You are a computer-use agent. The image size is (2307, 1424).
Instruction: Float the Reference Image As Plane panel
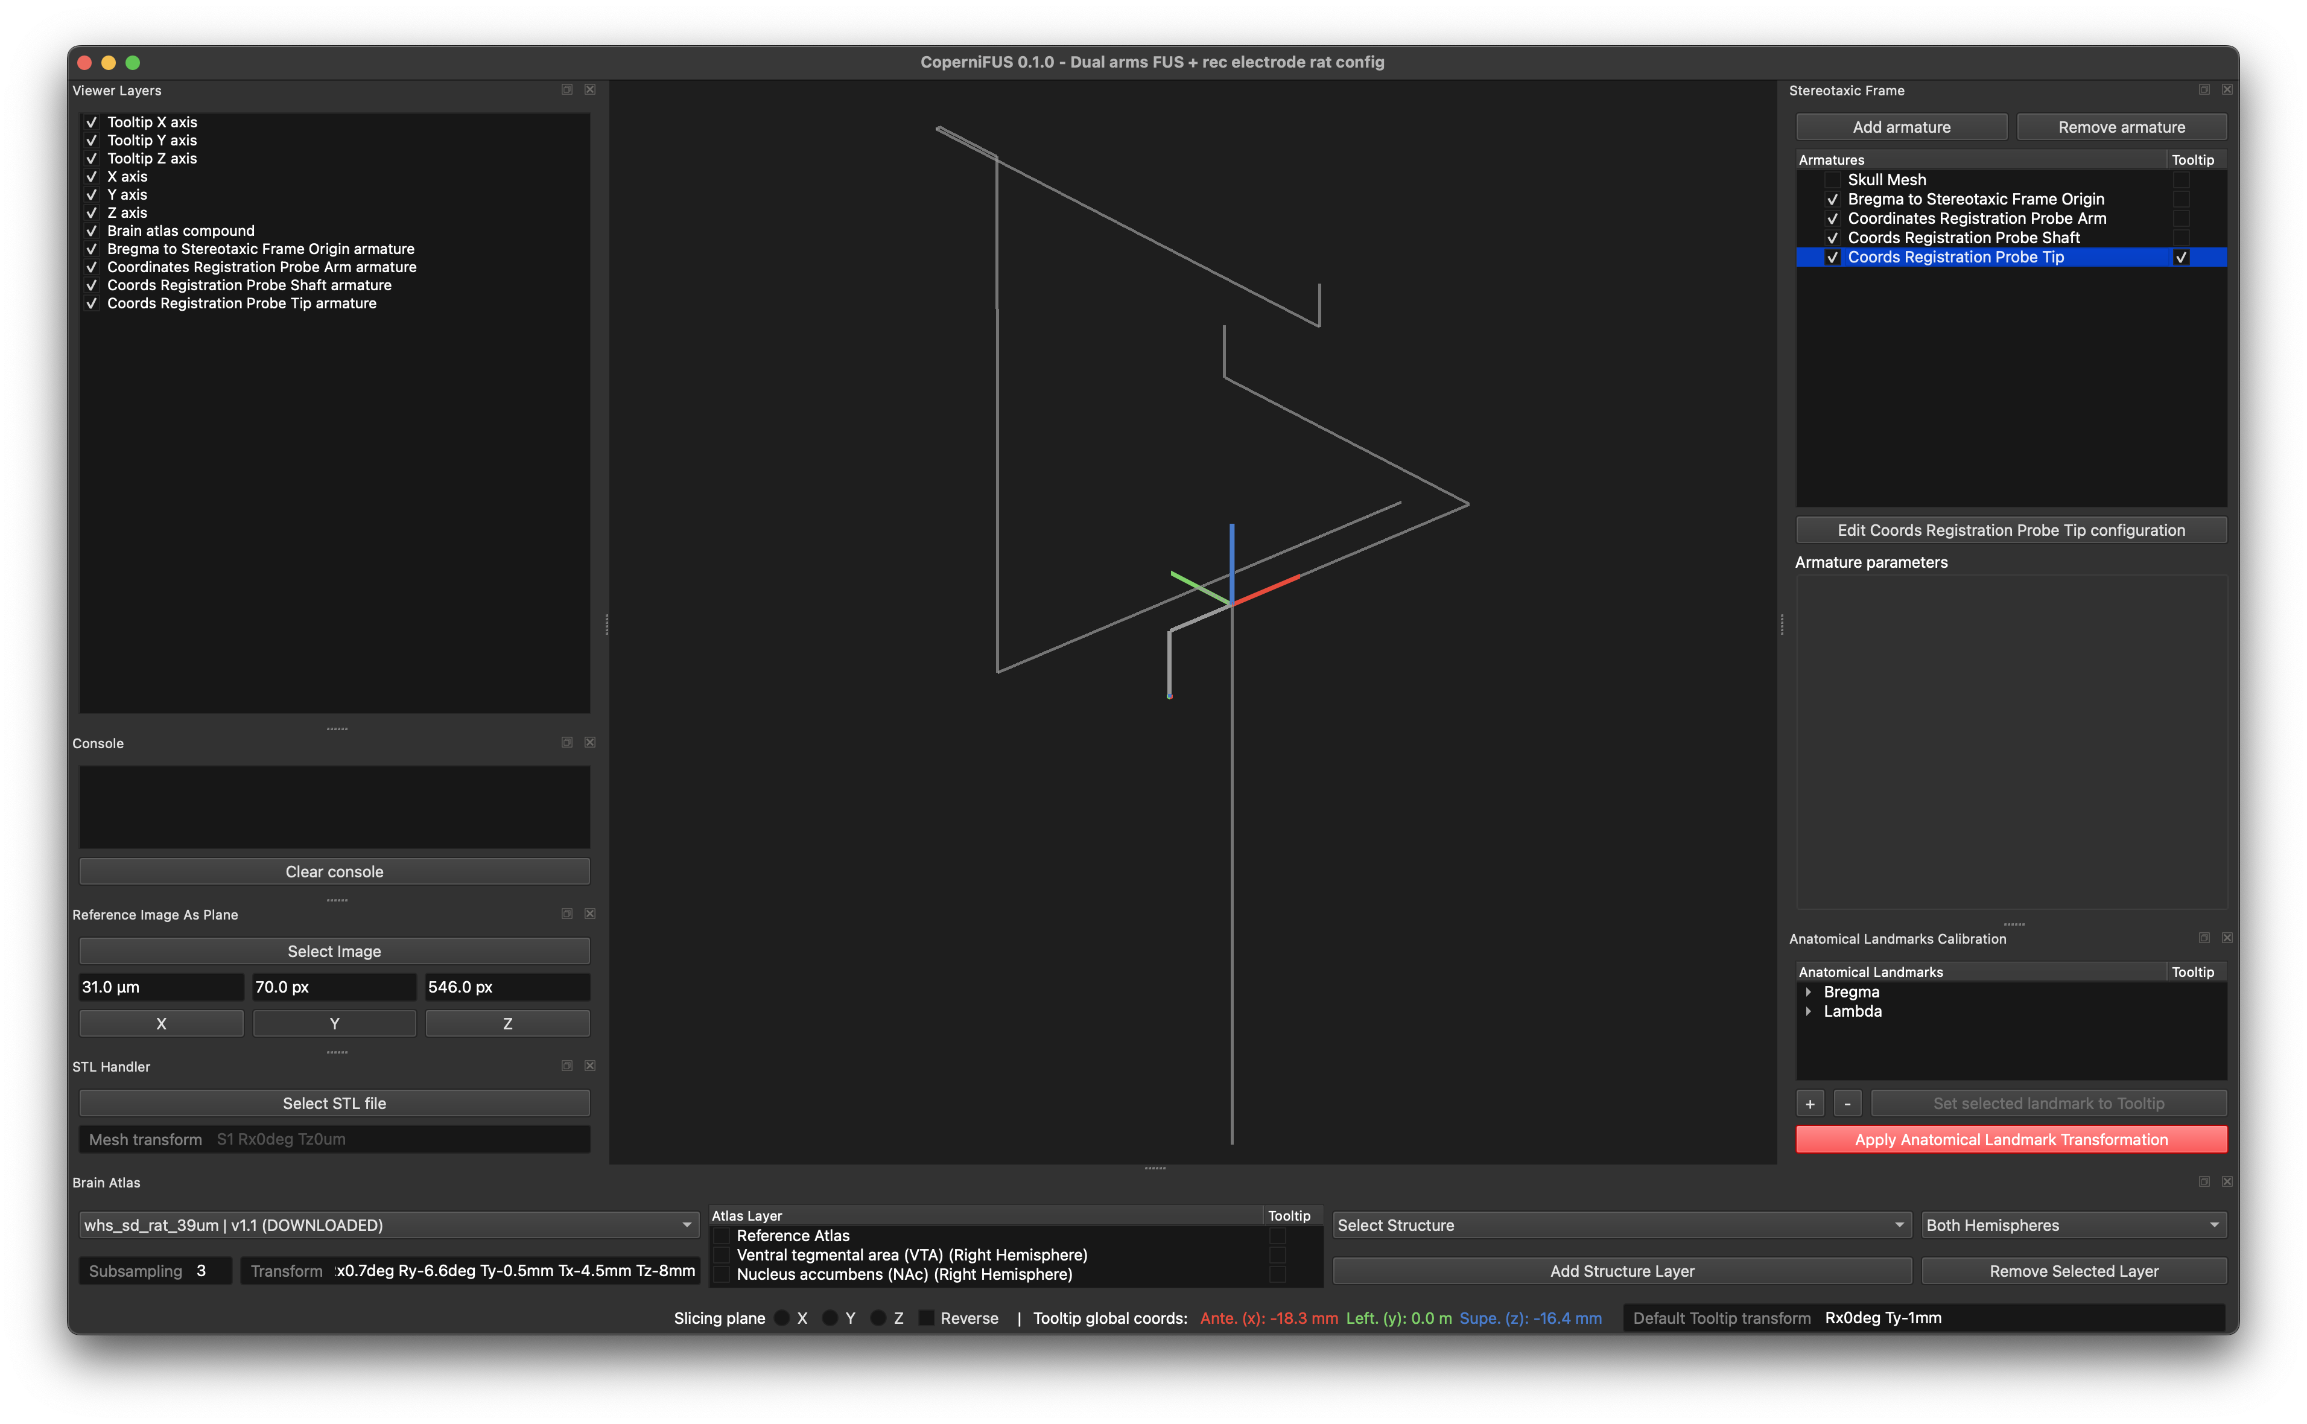[x=567, y=914]
